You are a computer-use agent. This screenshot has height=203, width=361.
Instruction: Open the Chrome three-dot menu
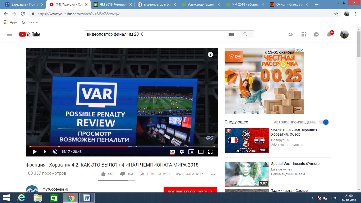pyautogui.click(x=356, y=14)
